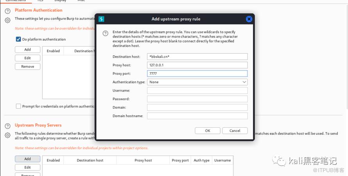348x176 pixels.
Task: Click the Upstream Proxy Servers heading
Action: (38, 125)
